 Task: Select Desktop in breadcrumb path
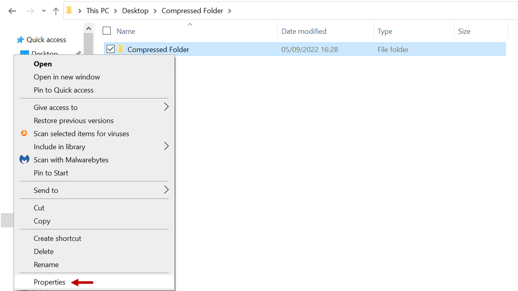135,11
